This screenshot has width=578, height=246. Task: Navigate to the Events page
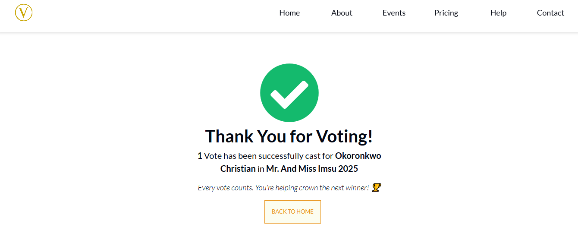pos(394,13)
